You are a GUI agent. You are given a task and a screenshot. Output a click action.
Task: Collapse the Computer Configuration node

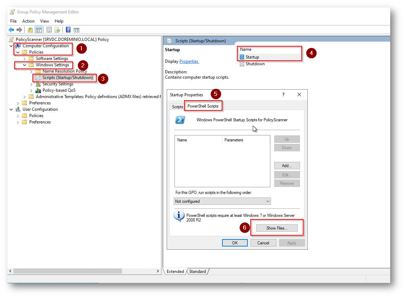point(11,46)
